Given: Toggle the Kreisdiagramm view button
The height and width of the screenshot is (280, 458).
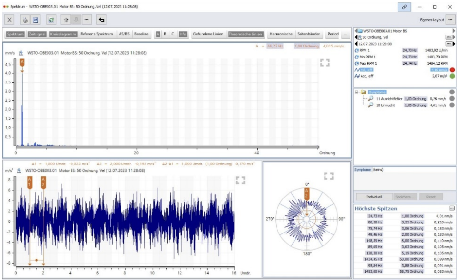Looking at the screenshot, I should [x=63, y=35].
